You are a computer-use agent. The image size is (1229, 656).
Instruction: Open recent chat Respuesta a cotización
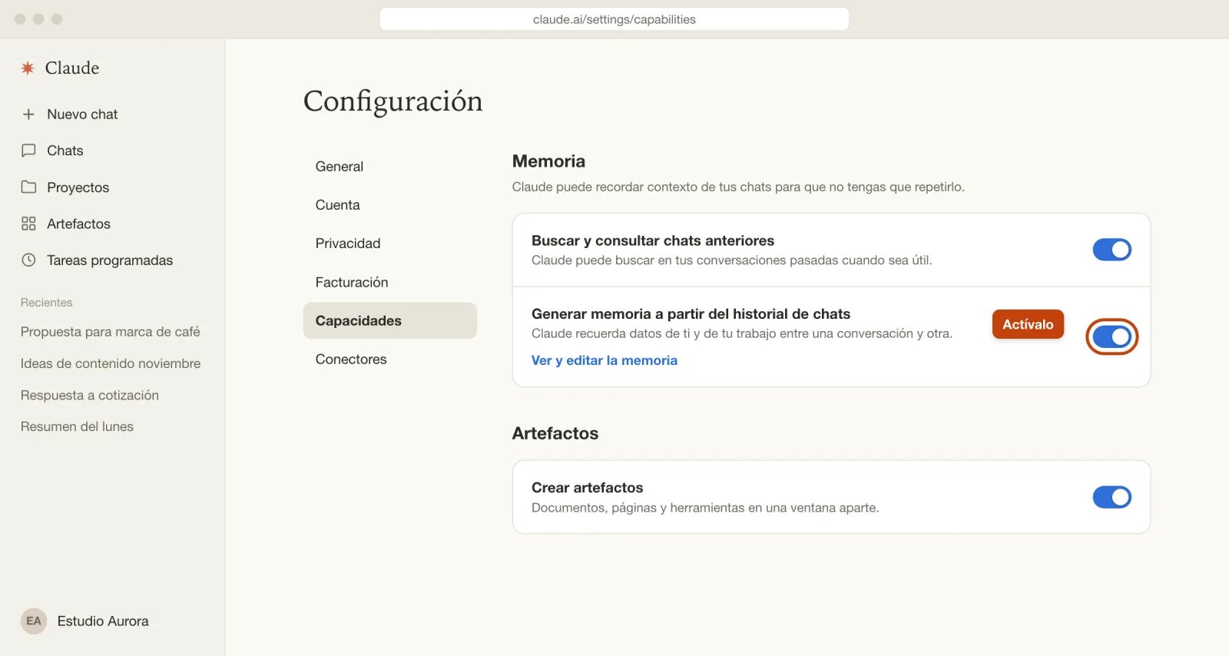pos(90,395)
